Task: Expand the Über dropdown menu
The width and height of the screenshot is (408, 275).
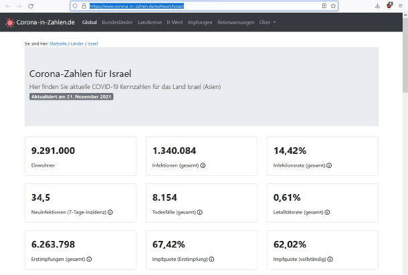Action: (x=268, y=22)
